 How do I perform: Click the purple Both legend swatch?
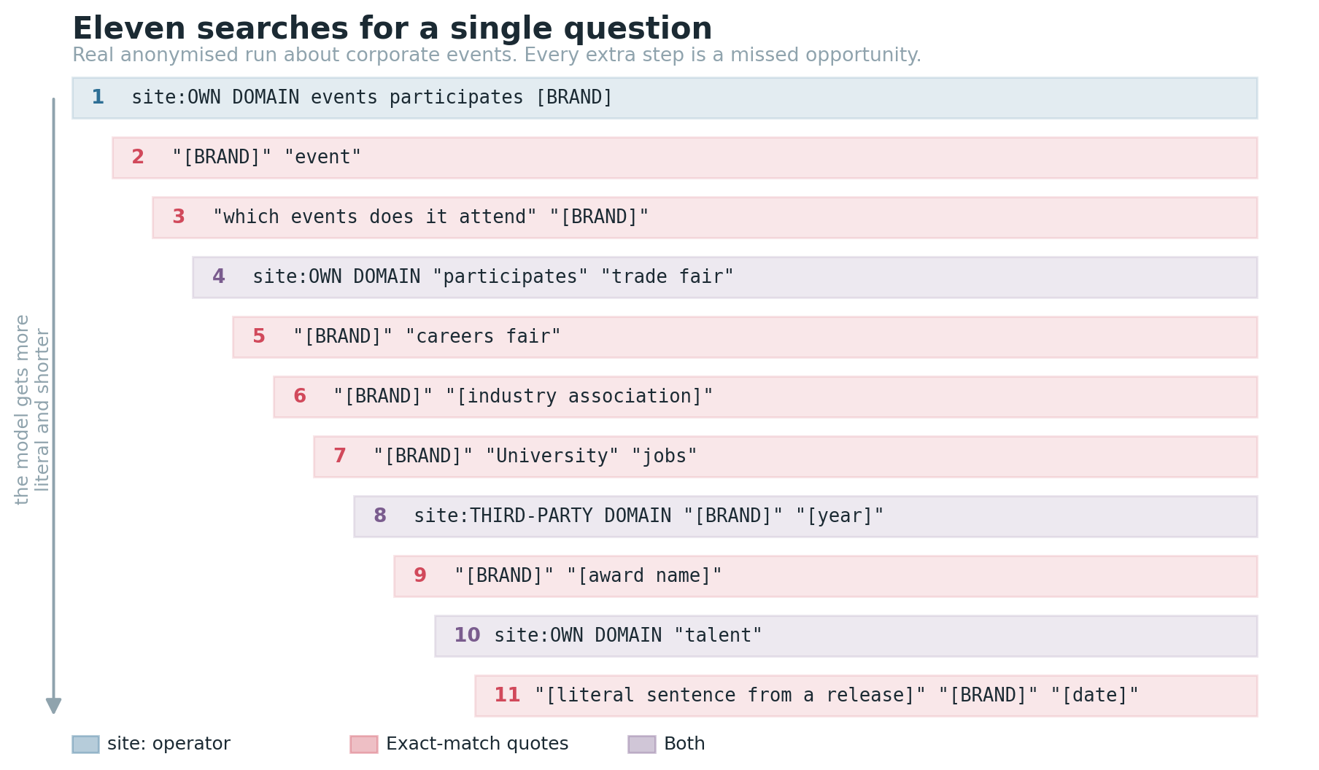coord(642,744)
